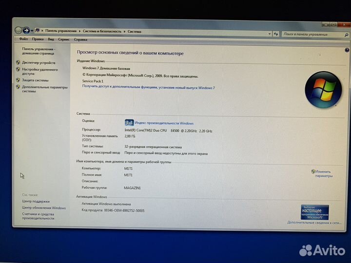Image resolution: width=351 pixels, height=263 pixels.
Task: Open the 'Вид' menu
Action: (x=51, y=39)
